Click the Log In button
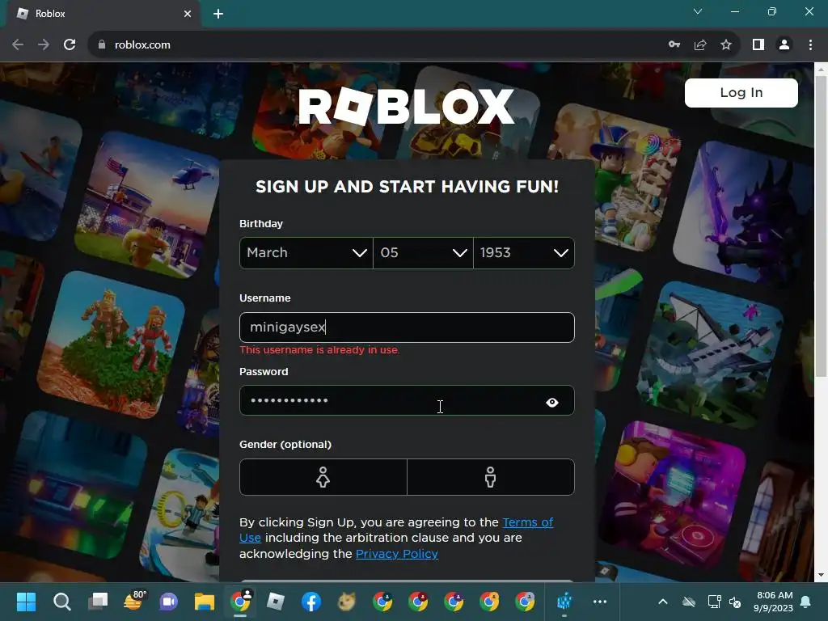The image size is (828, 621). coord(741,93)
